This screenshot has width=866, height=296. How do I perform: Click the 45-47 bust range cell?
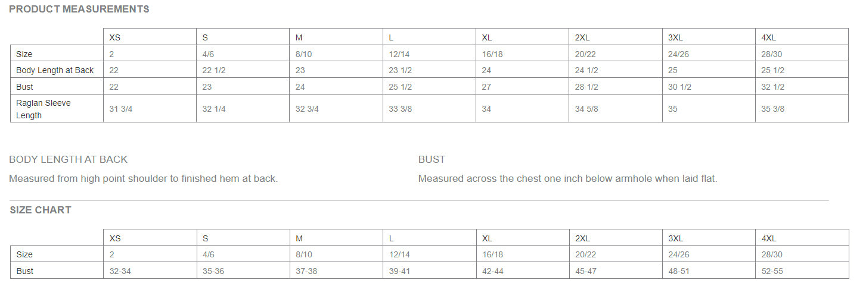(x=586, y=271)
